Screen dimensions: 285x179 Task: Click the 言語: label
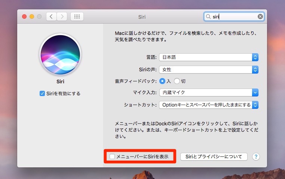point(151,57)
